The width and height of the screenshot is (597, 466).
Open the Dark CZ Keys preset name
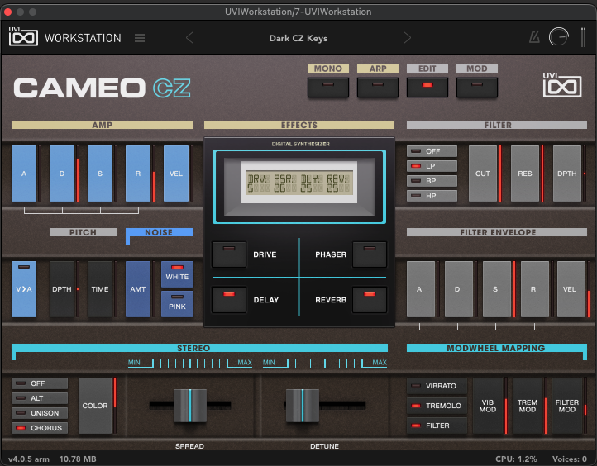[x=298, y=39]
